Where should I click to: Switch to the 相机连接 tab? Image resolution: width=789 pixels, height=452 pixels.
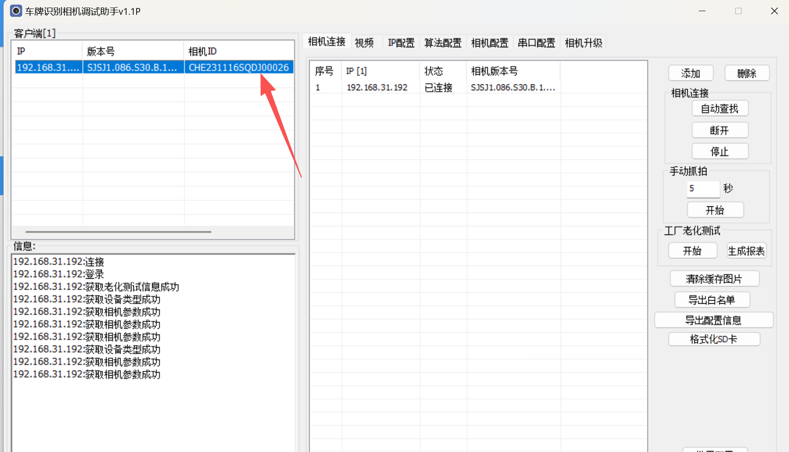click(x=327, y=42)
